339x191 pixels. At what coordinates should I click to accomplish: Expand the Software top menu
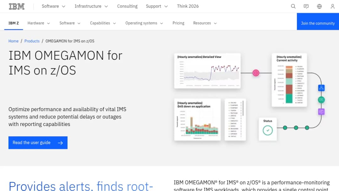point(53,6)
